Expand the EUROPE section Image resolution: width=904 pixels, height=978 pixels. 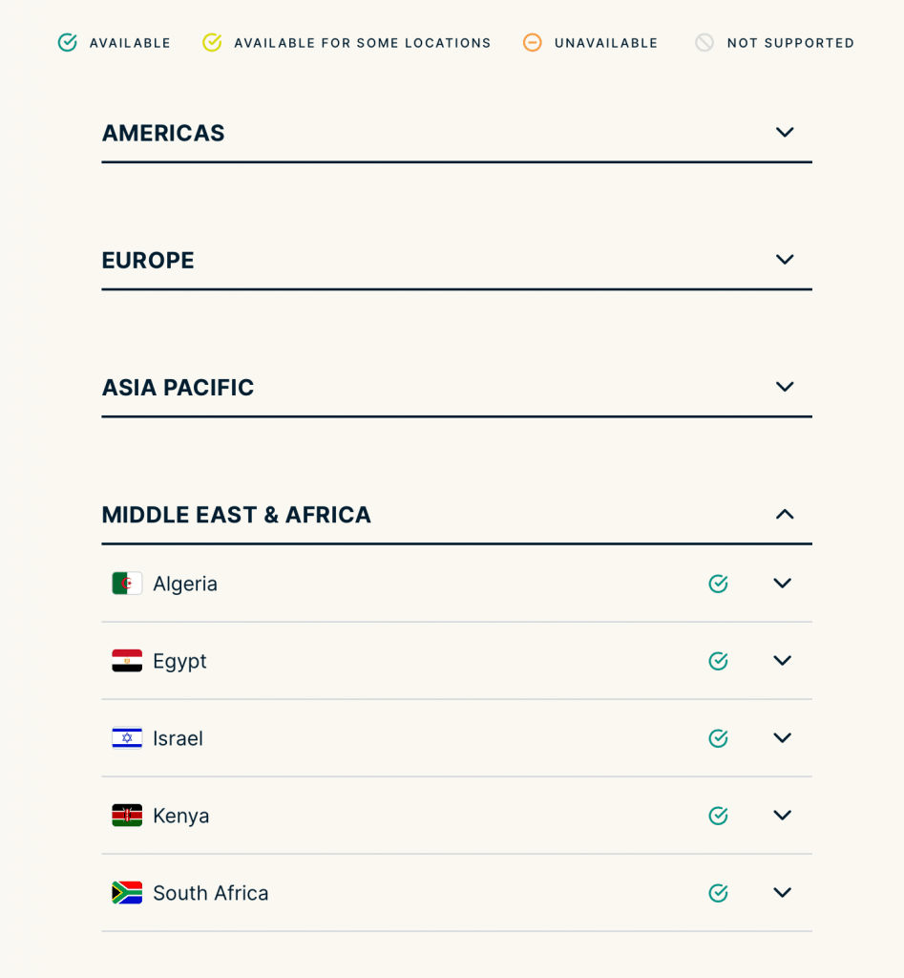point(785,259)
